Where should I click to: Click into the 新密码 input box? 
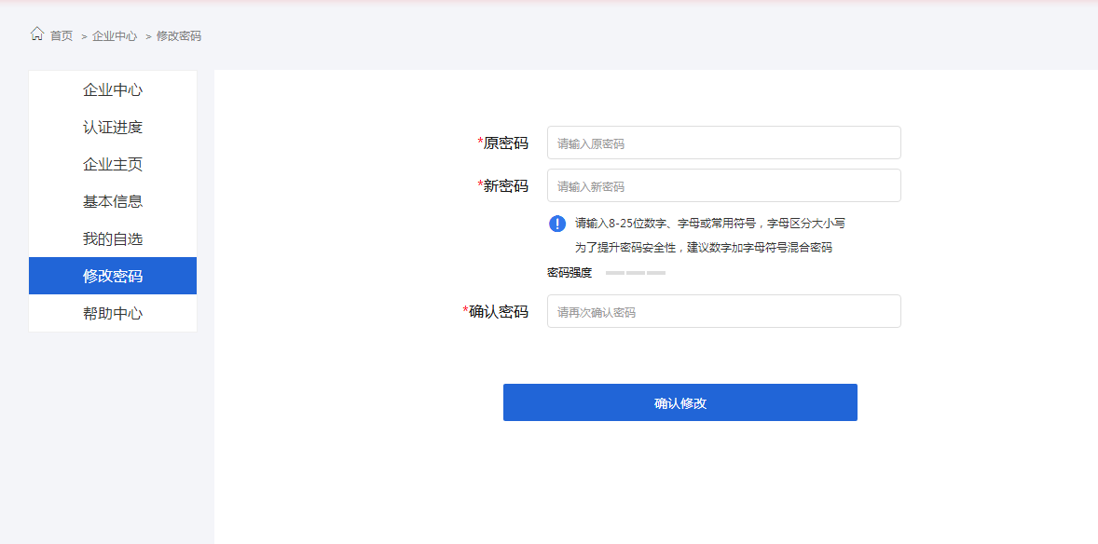tap(723, 186)
